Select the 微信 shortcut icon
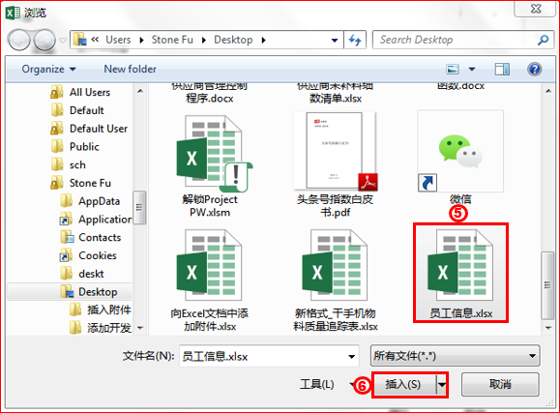Viewport: 560px width, 413px height. tap(460, 152)
